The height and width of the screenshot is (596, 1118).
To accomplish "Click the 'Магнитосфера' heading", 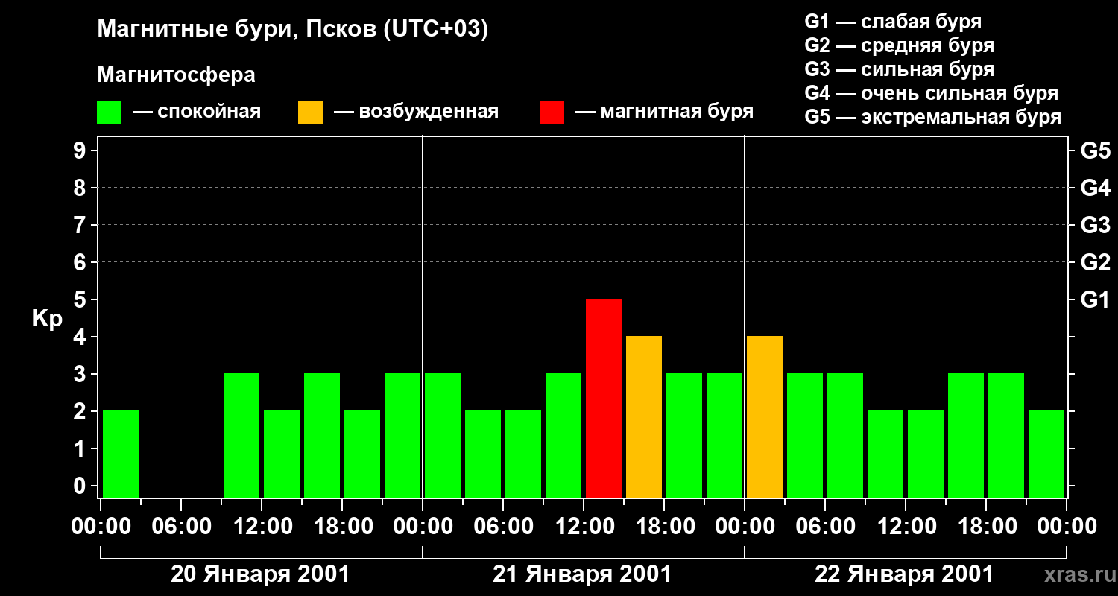I will (x=177, y=75).
